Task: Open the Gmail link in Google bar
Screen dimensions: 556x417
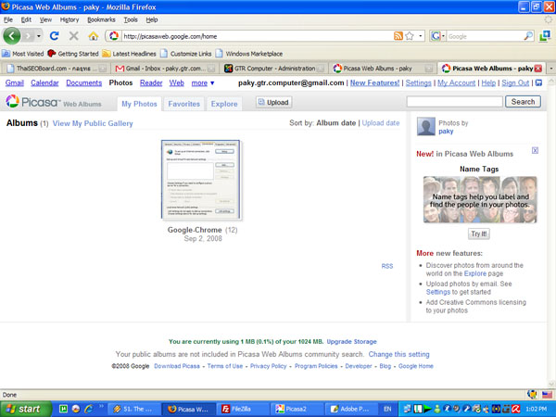Action: (15, 83)
